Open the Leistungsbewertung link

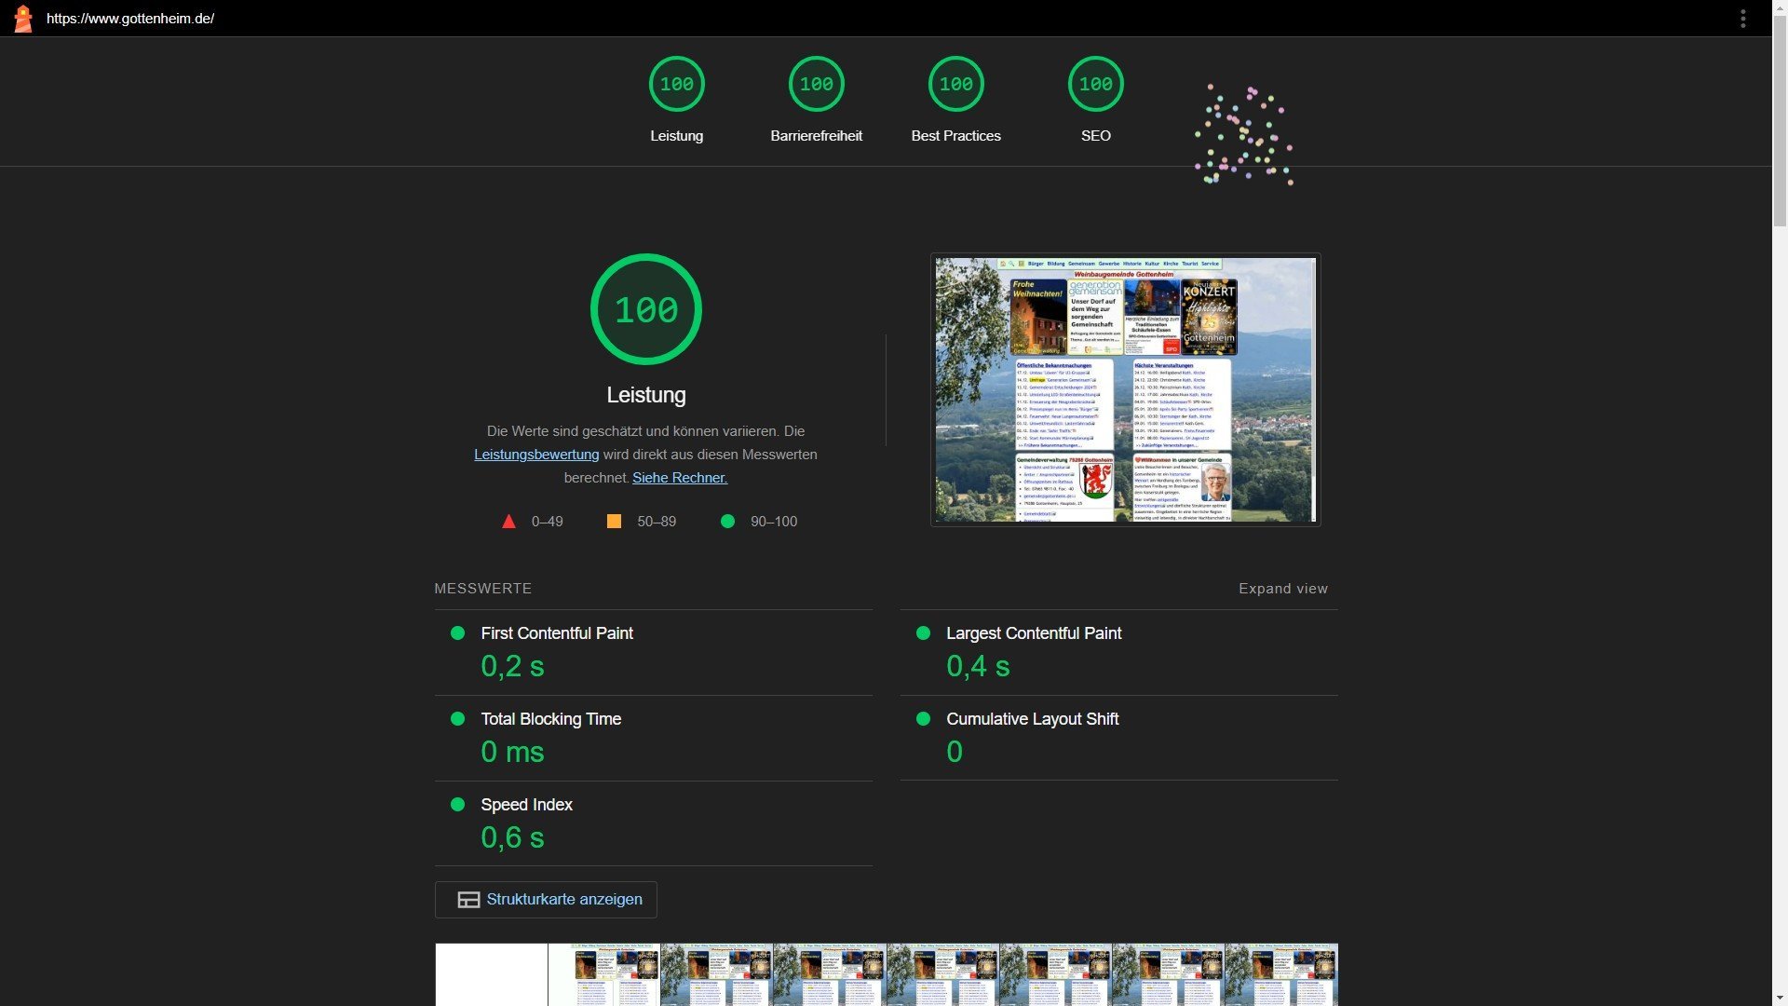[x=536, y=455]
